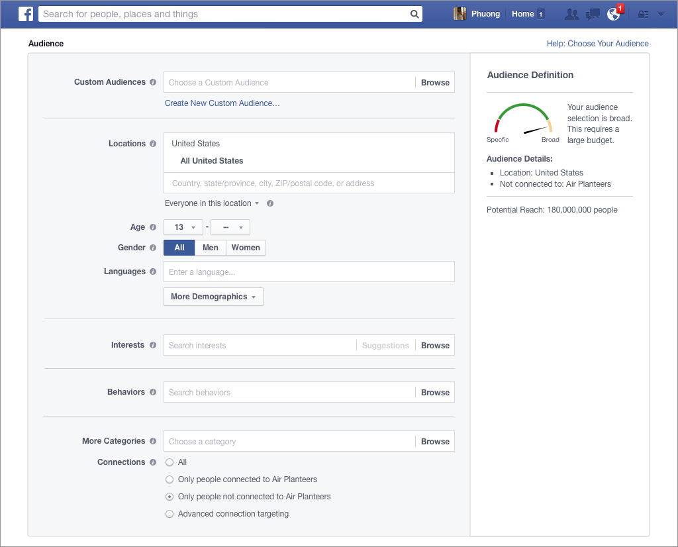This screenshot has height=547, width=678.
Task: Click Phuong's profile picture thumbnail
Action: [460, 14]
